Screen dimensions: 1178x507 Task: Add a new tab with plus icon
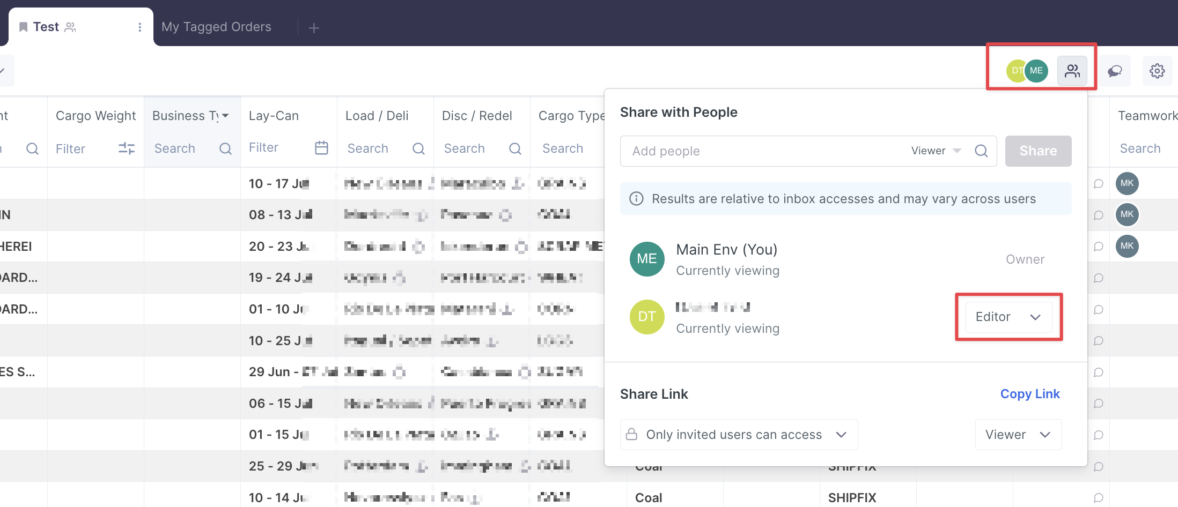click(x=314, y=28)
